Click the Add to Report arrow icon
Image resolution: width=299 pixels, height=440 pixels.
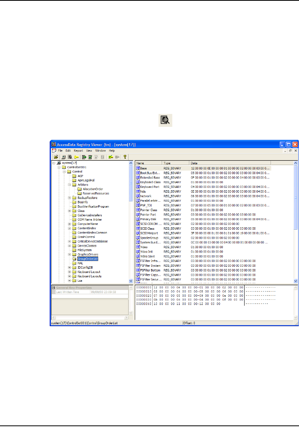pos(84,157)
